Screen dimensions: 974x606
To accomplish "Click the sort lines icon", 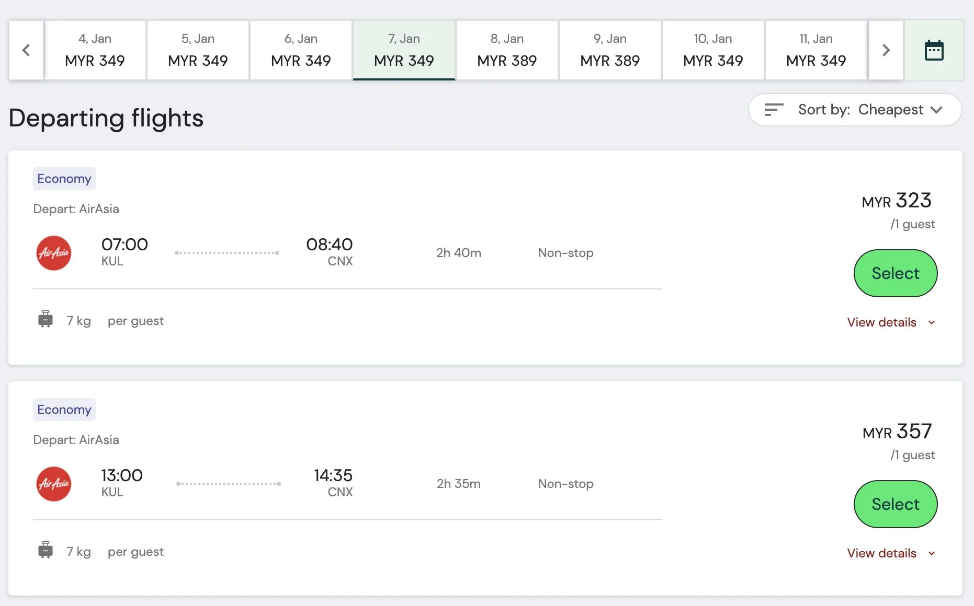I will [774, 110].
